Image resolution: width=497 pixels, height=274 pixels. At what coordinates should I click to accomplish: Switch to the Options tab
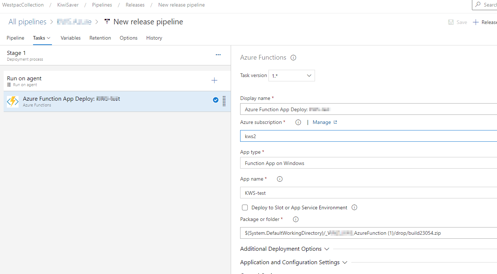pos(129,38)
